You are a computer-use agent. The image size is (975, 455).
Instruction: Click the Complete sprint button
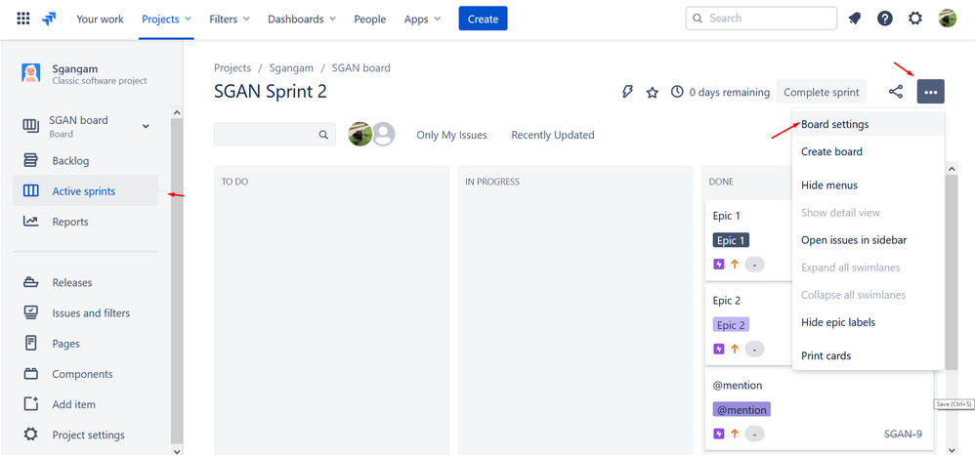(x=822, y=92)
